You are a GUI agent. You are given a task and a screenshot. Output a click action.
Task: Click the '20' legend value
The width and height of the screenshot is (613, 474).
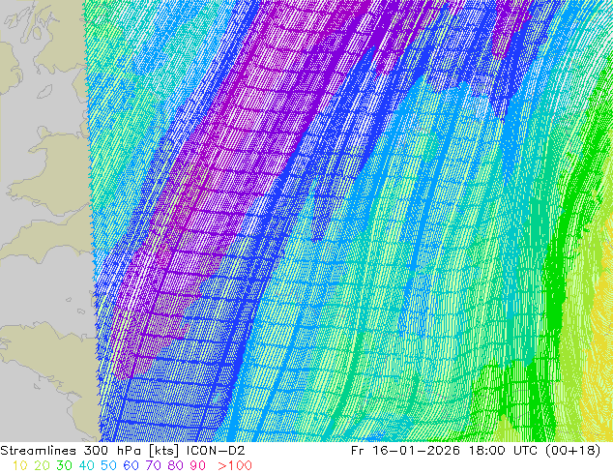coord(42,465)
